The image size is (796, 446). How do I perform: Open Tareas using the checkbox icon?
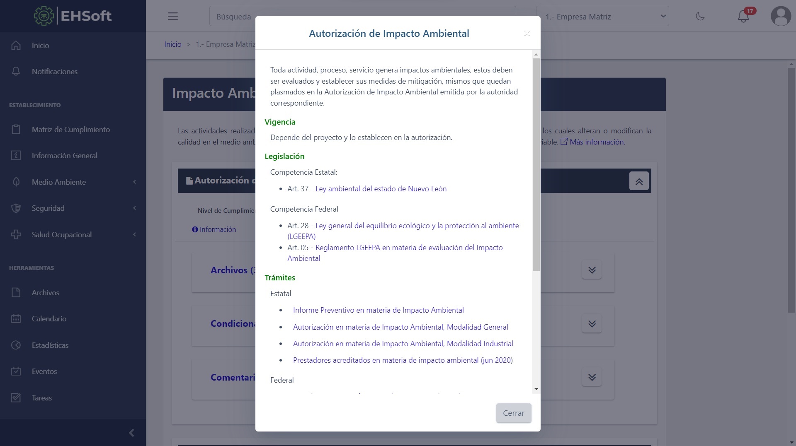point(16,398)
